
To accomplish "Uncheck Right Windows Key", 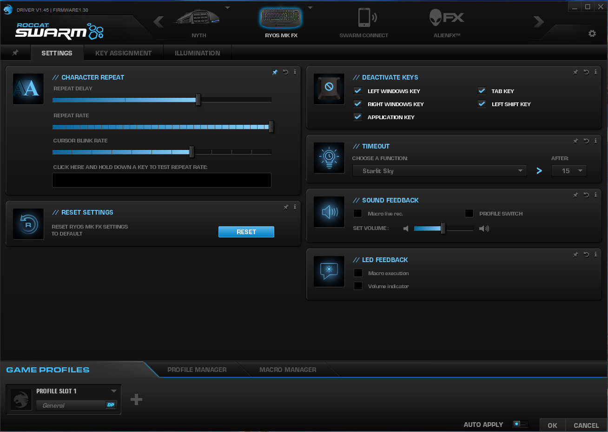I will click(358, 104).
